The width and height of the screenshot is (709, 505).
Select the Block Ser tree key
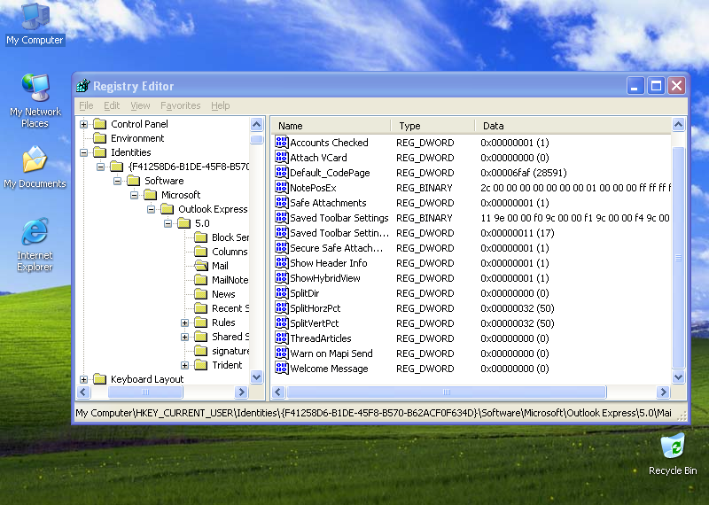(x=230, y=237)
